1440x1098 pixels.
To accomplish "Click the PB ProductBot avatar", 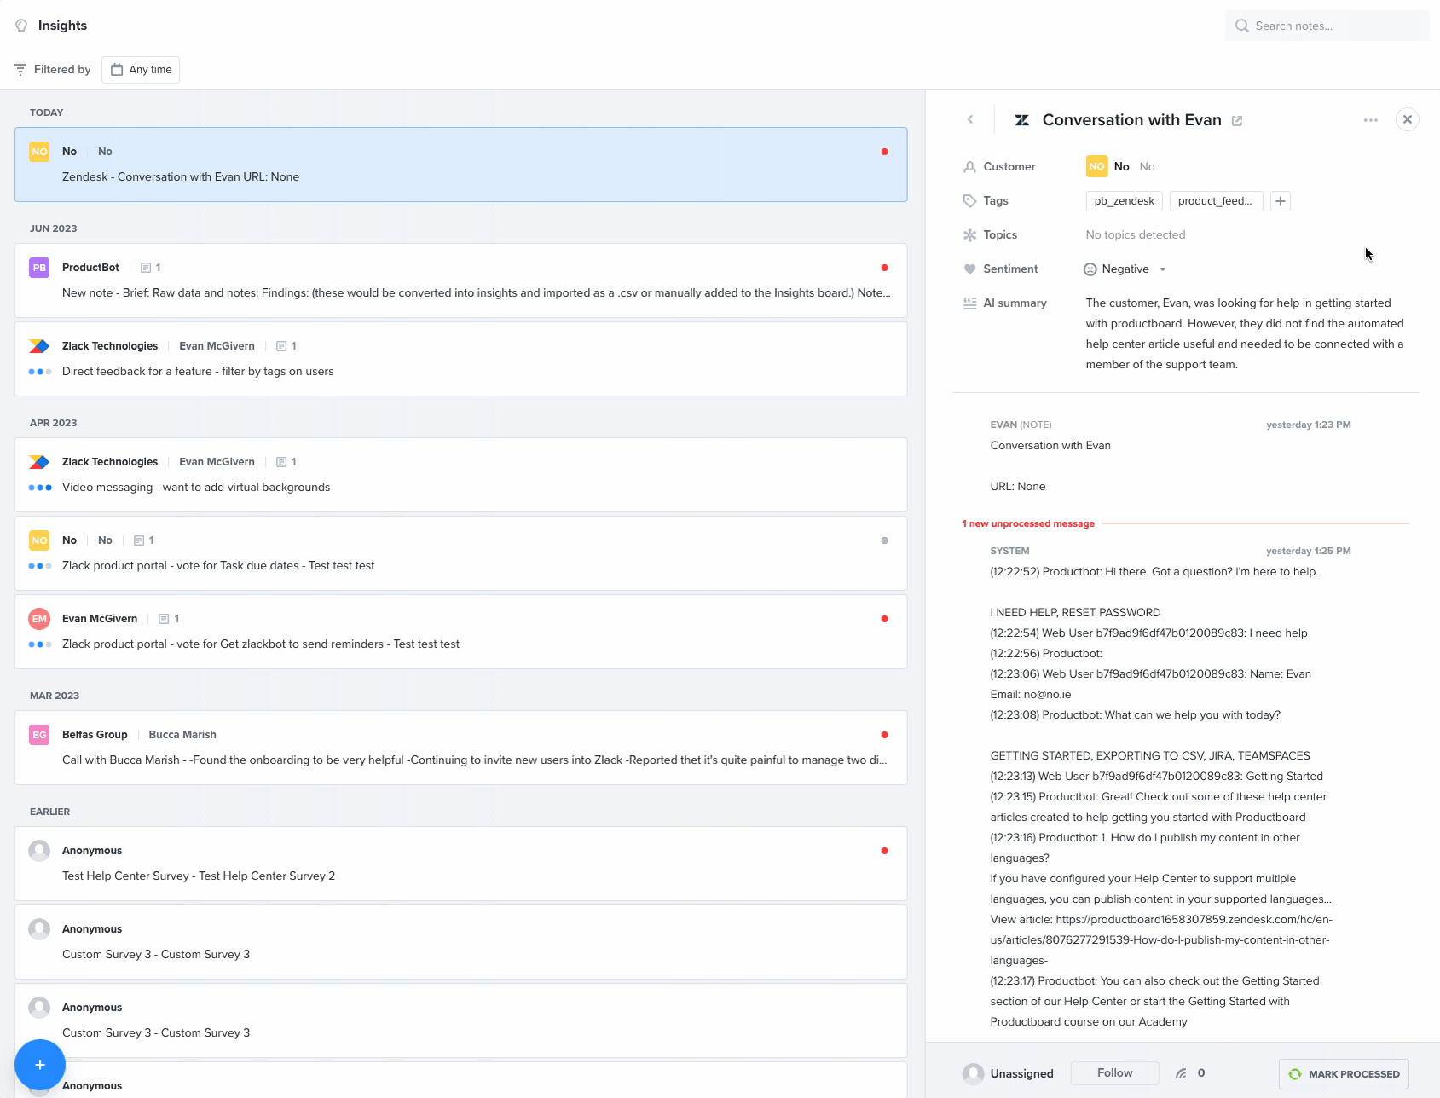I will pyautogui.click(x=39, y=268).
